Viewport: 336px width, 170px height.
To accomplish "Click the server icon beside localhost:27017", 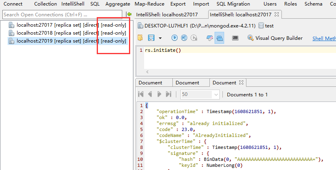I will tap(12, 25).
